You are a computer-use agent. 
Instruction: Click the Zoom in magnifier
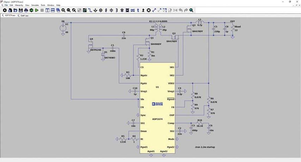tap(63, 10)
